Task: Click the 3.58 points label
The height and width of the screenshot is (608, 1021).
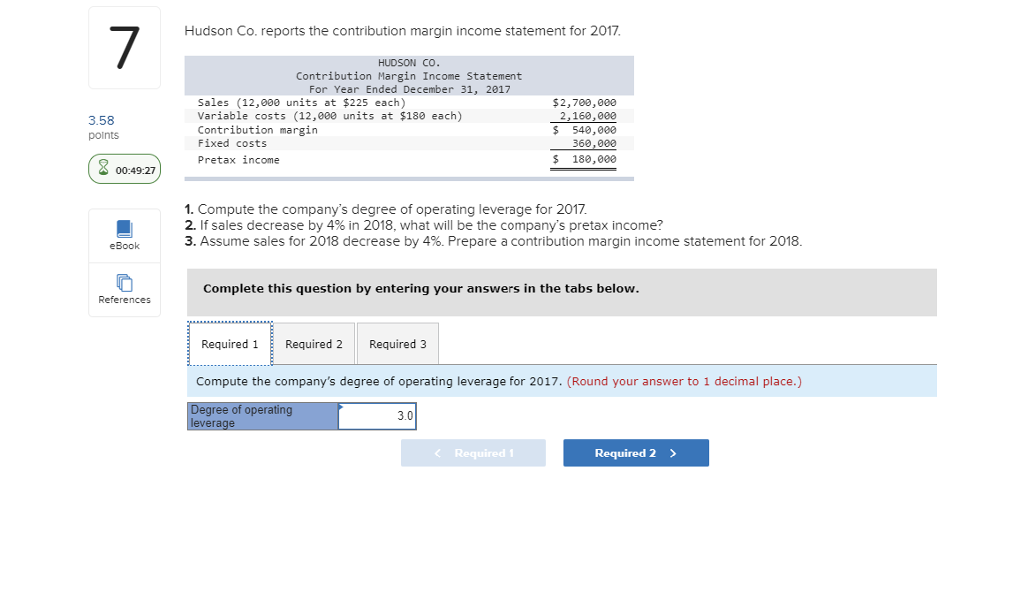Action: click(103, 127)
